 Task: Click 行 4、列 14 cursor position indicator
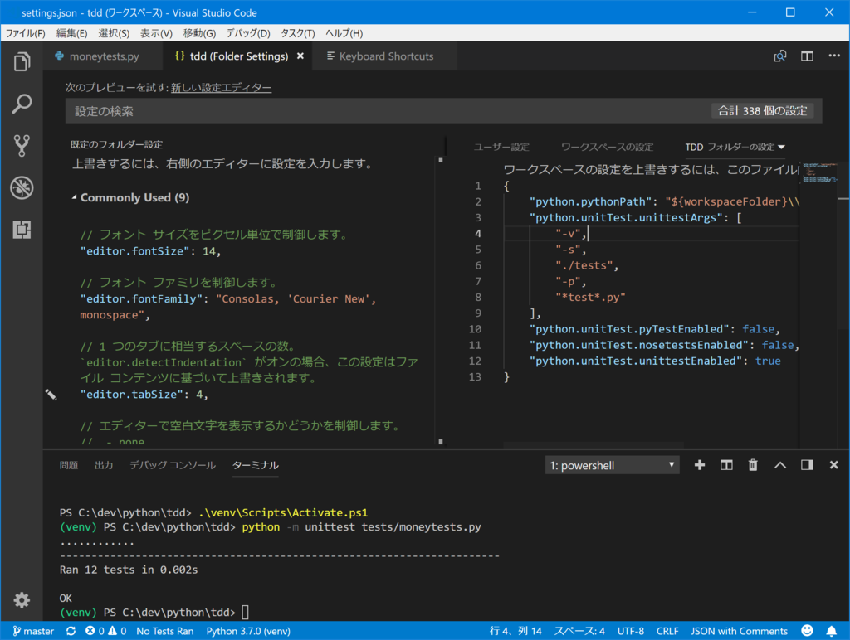(x=515, y=632)
